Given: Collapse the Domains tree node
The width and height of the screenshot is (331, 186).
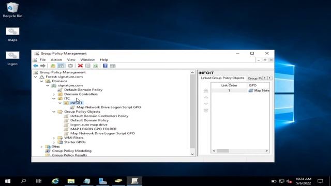Looking at the screenshot, I should (41, 81).
